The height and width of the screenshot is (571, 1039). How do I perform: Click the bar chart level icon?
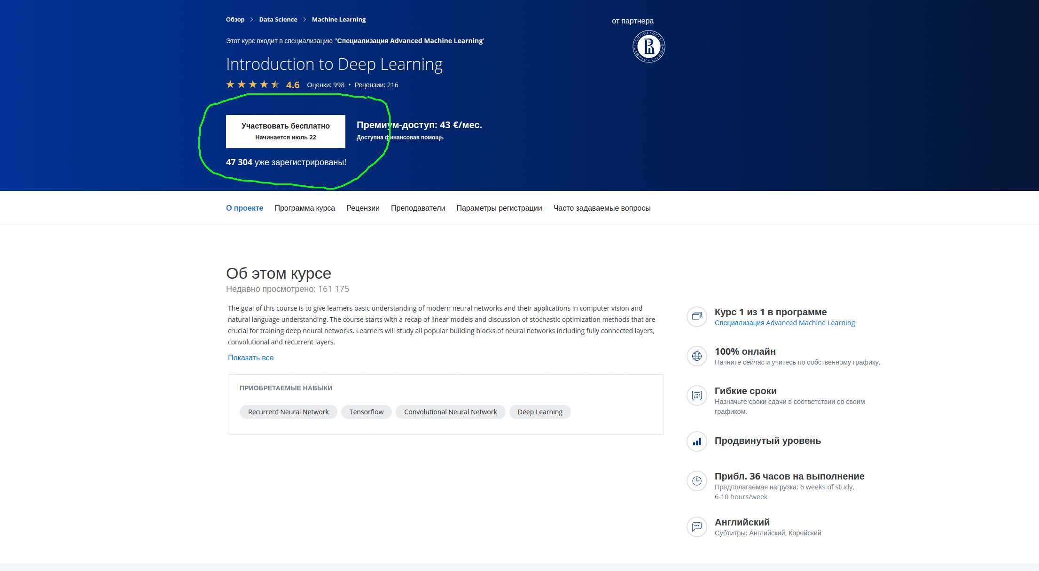[x=696, y=442]
